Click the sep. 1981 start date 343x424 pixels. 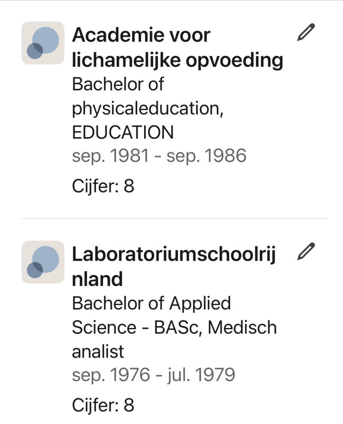coord(110,156)
